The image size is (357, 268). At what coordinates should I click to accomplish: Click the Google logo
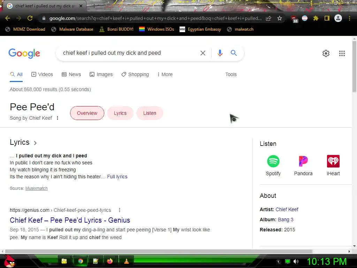click(x=24, y=53)
